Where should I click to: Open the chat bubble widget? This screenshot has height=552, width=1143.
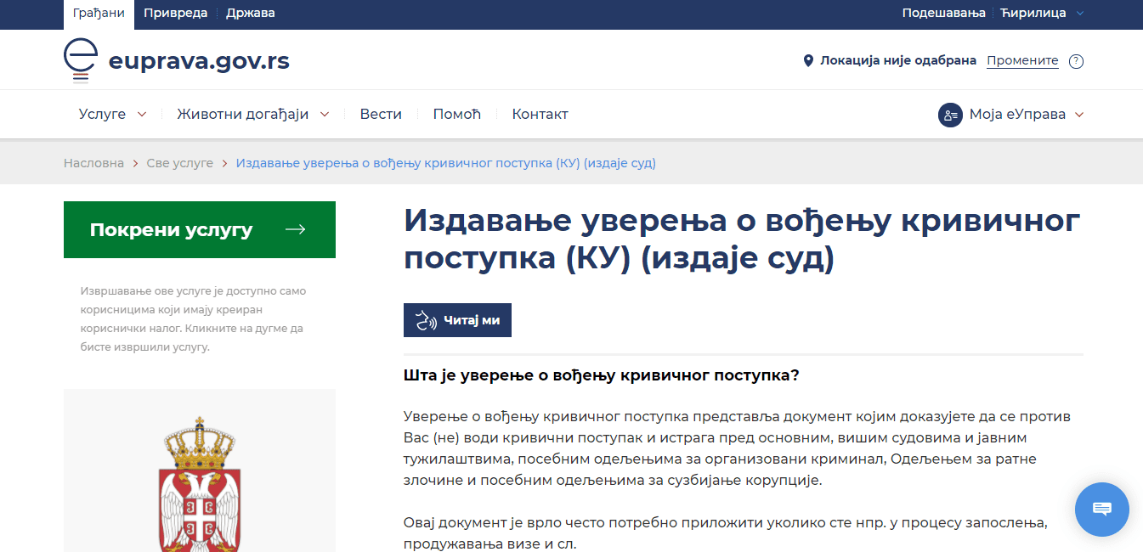pos(1101,509)
